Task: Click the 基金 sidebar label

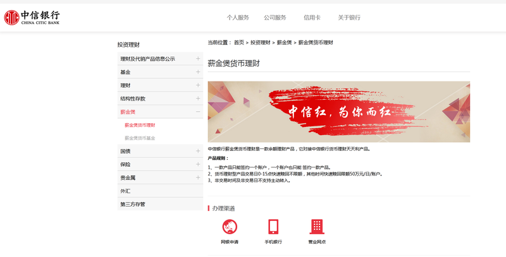Action: pos(125,72)
